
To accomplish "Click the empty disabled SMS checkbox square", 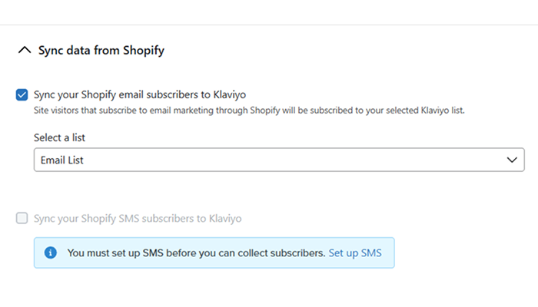I will click(x=22, y=218).
